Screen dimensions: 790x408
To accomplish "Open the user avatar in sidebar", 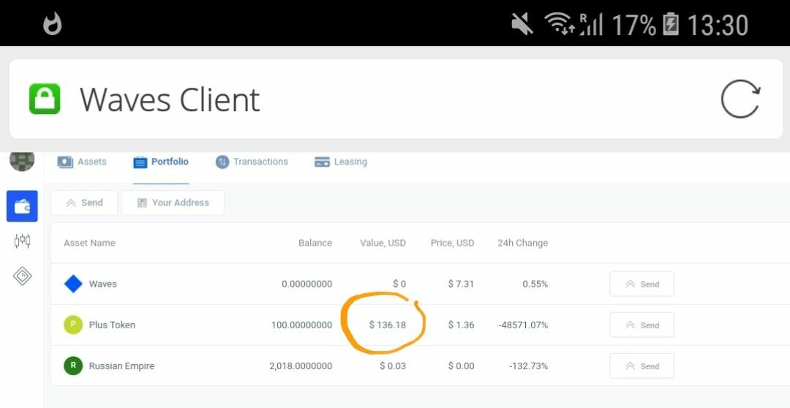I will pos(22,161).
